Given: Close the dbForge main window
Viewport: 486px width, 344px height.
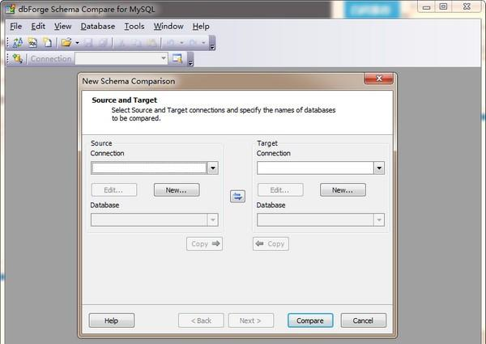Looking at the screenshot, I should (467, 6).
